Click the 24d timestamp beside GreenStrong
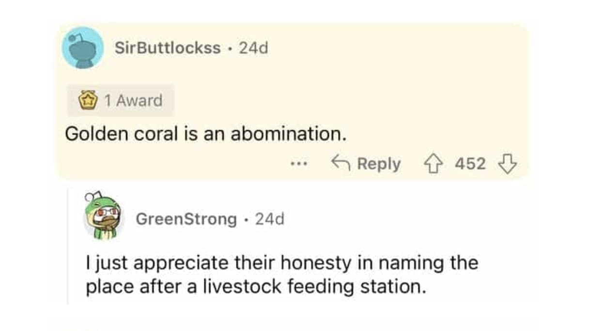This screenshot has height=331, width=589. point(270,219)
